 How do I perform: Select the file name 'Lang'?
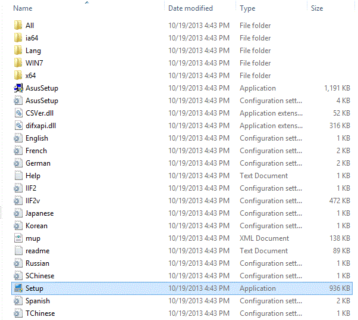click(x=33, y=51)
